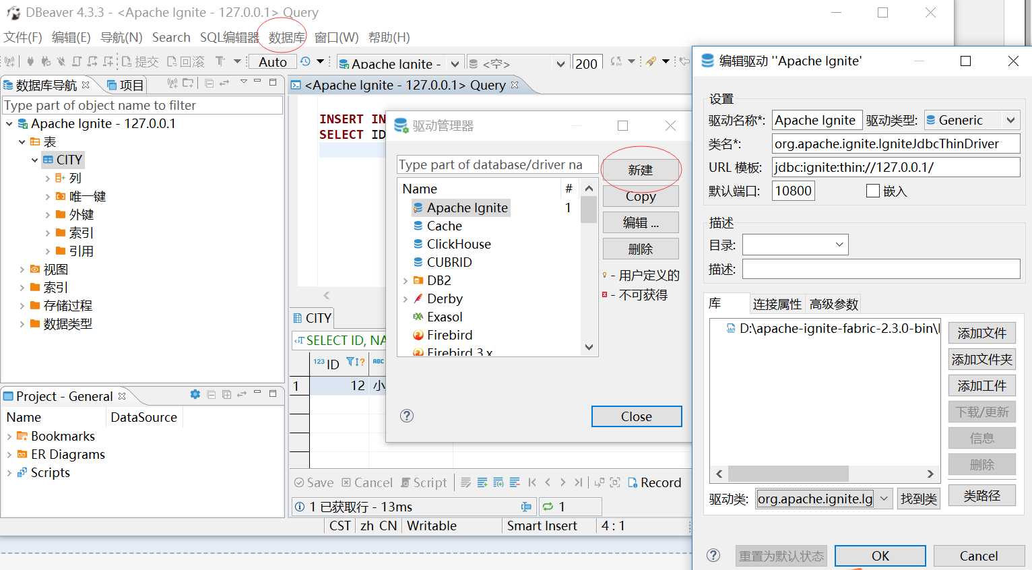Screen dimensions: 1032x570
Task: Click Cancel in Edit Driver dialog
Action: [979, 556]
